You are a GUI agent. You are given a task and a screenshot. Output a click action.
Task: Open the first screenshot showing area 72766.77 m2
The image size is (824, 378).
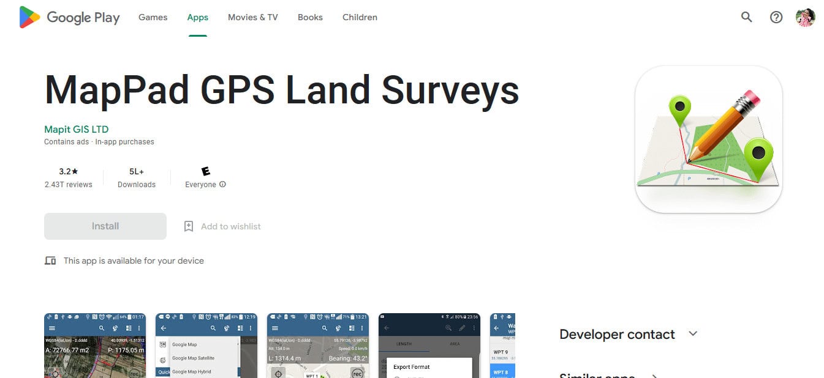tap(95, 346)
